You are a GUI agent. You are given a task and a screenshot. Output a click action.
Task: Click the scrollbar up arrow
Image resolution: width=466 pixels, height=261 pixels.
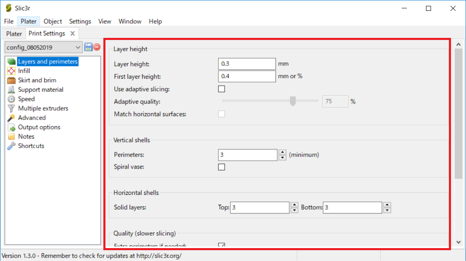[x=458, y=45]
